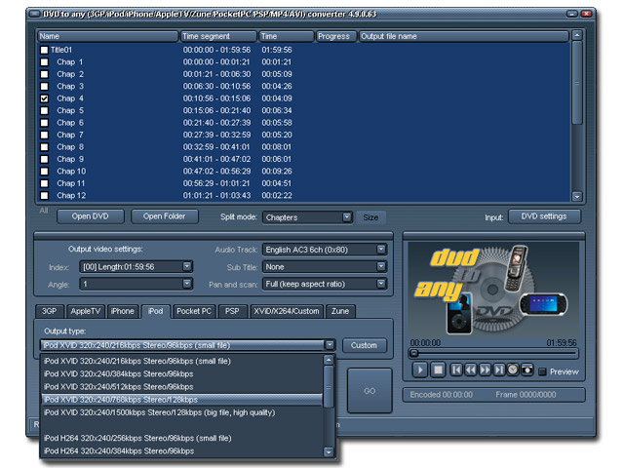This screenshot has height=468, width=624.
Task: Check the Chap 9 checkbox
Action: (x=44, y=159)
